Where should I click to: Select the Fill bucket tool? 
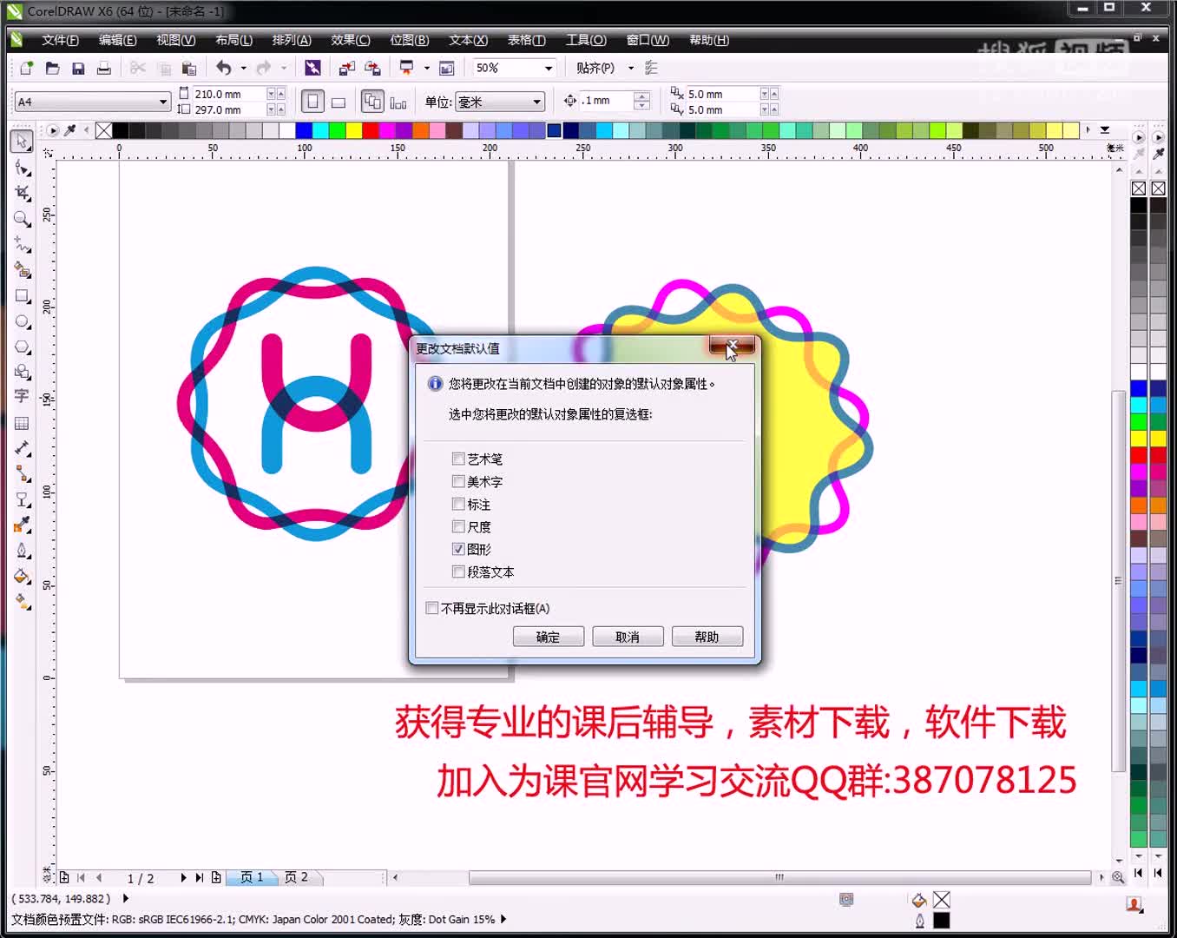(22, 576)
